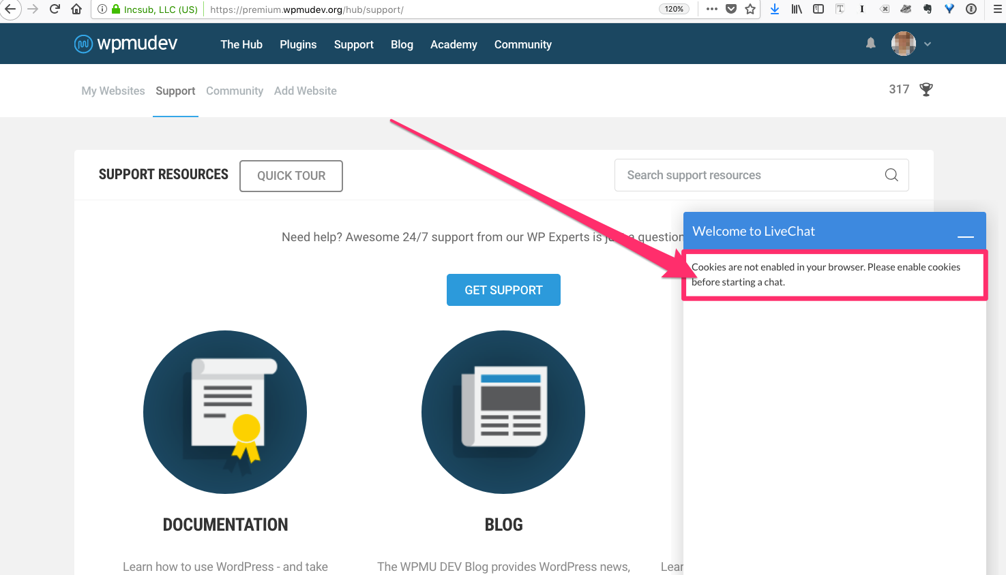Click the browser forward arrow
This screenshot has height=575, width=1006.
pos(33,10)
